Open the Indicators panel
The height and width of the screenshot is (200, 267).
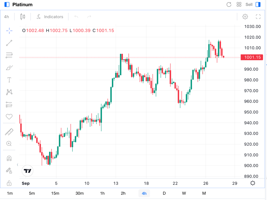(x=50, y=17)
